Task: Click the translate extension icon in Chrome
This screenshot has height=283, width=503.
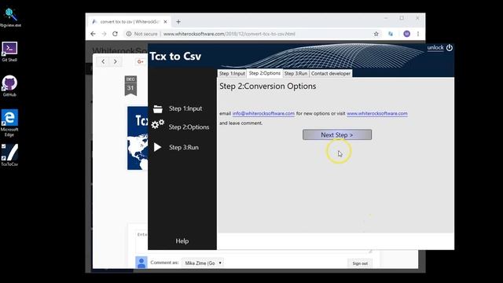Action: 391,34
